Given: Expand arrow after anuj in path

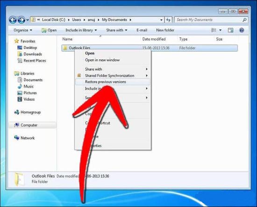Looking at the screenshot, I should (x=99, y=20).
